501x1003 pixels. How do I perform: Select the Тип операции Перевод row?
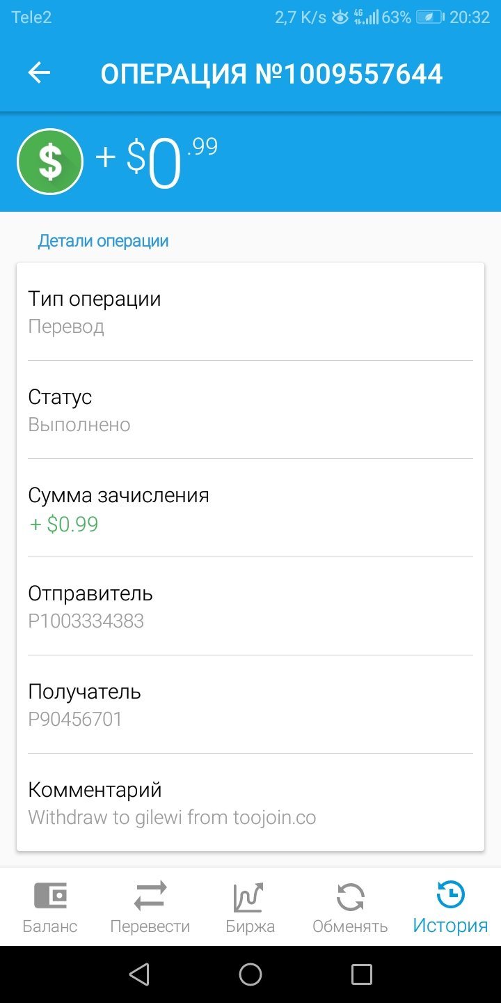coord(250,312)
